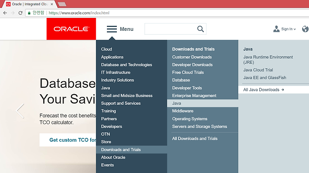Select highlighted Downloads and Trials main item
Image resolution: width=309 pixels, height=173 pixels.
tap(132, 149)
